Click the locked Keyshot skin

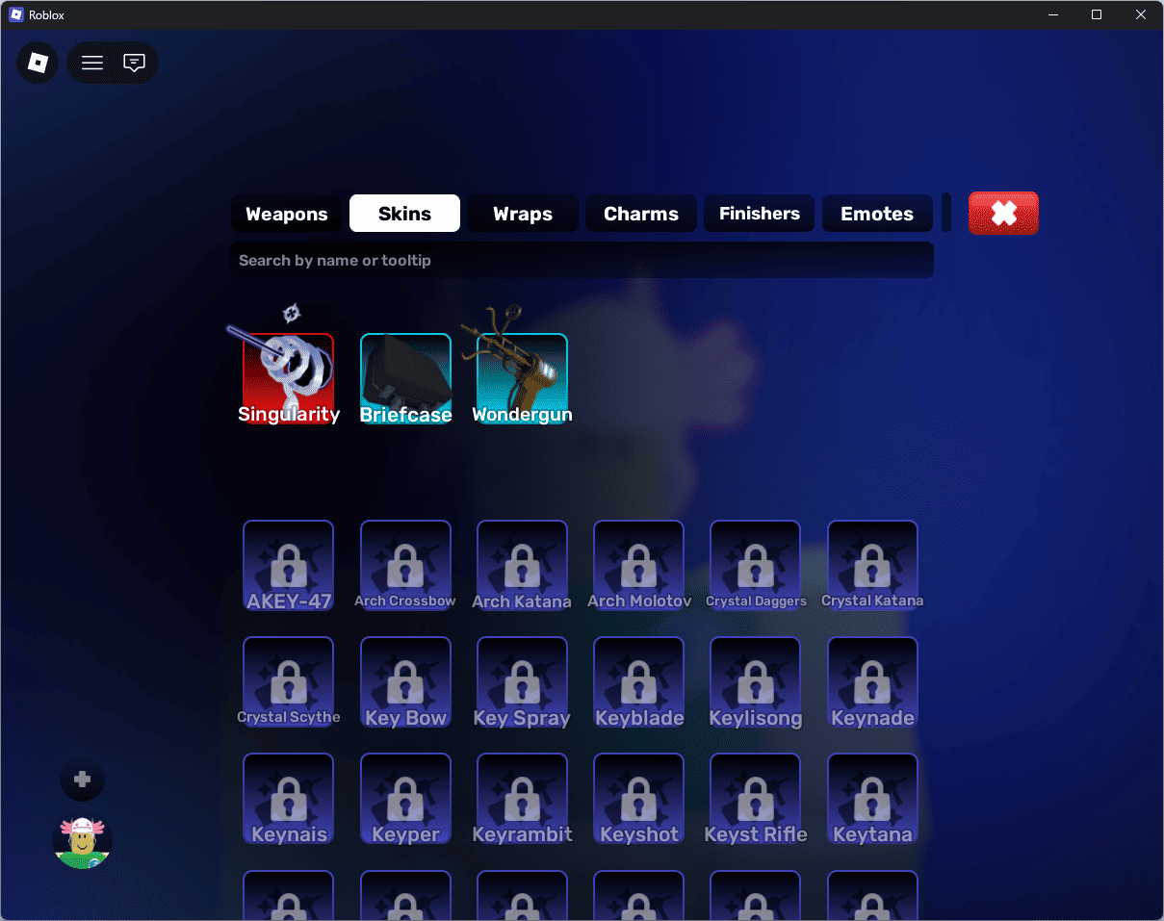[x=639, y=799]
